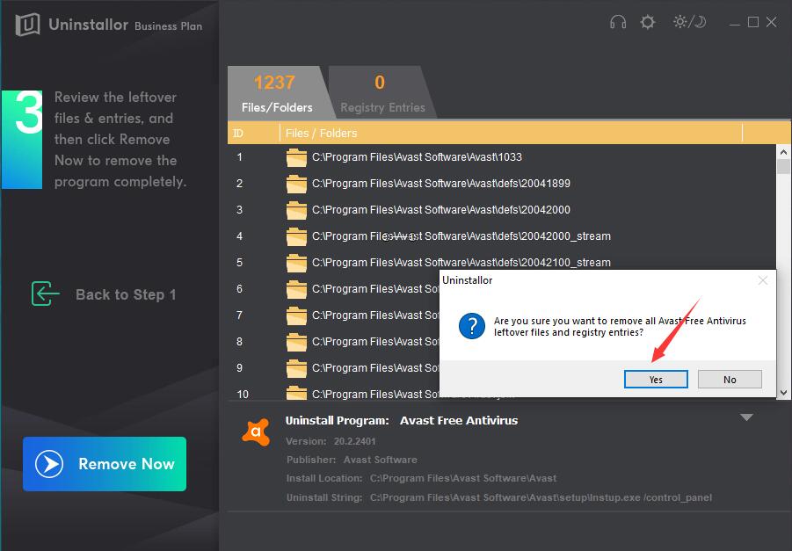Image resolution: width=792 pixels, height=551 pixels.
Task: Click folder icon in row 6
Action: point(296,289)
